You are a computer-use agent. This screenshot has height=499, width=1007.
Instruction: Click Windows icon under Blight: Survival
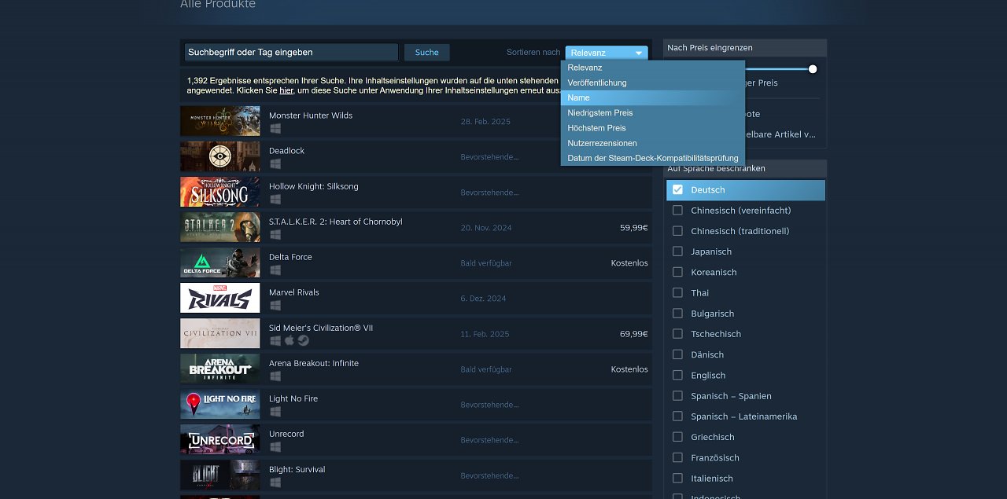pyautogui.click(x=275, y=482)
